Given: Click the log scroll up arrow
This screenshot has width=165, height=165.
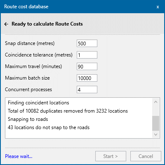Looking at the screenshot, I should coord(156,102).
